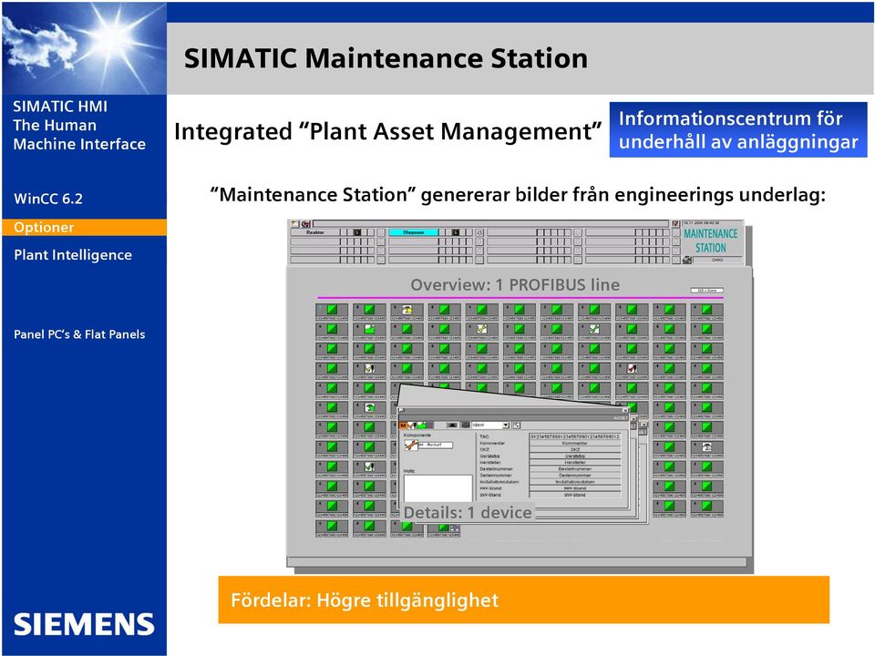
Task: Click the cyan Diagnose area button
Action: [414, 232]
